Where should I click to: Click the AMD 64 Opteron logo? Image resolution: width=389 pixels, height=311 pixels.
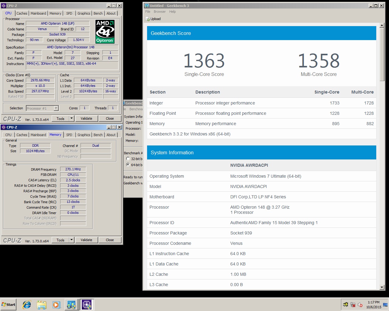click(x=105, y=32)
